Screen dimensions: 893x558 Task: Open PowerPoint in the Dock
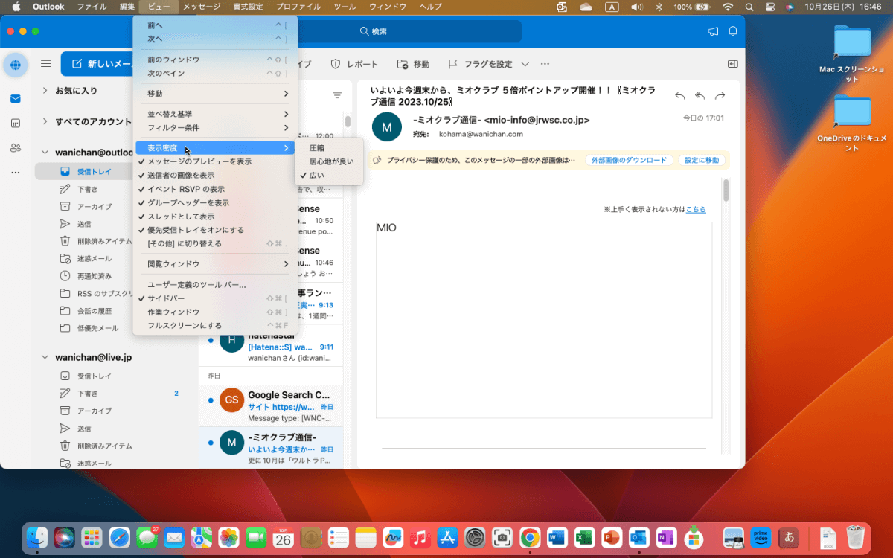point(612,537)
